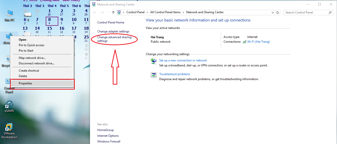The width and height of the screenshot is (337, 144).
Task: Maximize the Network and Sharing Center window
Action: [x=319, y=4]
